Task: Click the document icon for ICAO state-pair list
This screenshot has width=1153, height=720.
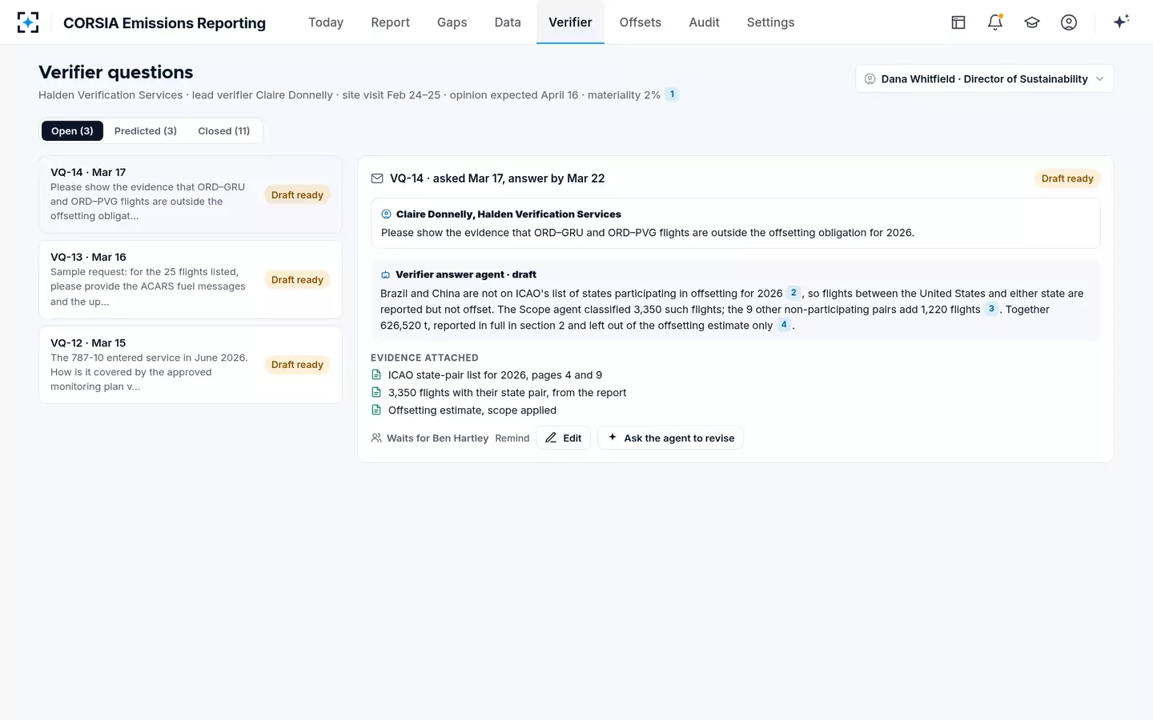Action: (x=376, y=375)
